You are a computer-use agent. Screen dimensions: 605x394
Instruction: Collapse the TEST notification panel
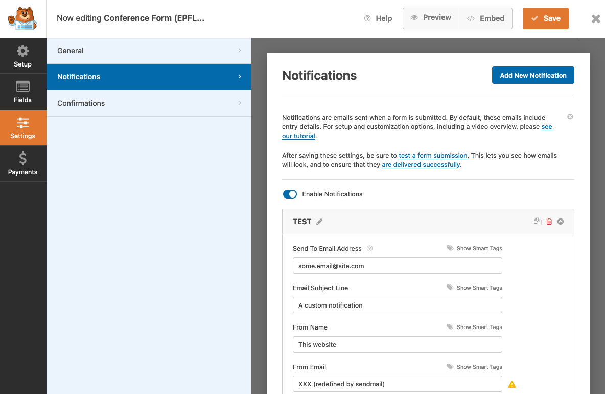561,222
